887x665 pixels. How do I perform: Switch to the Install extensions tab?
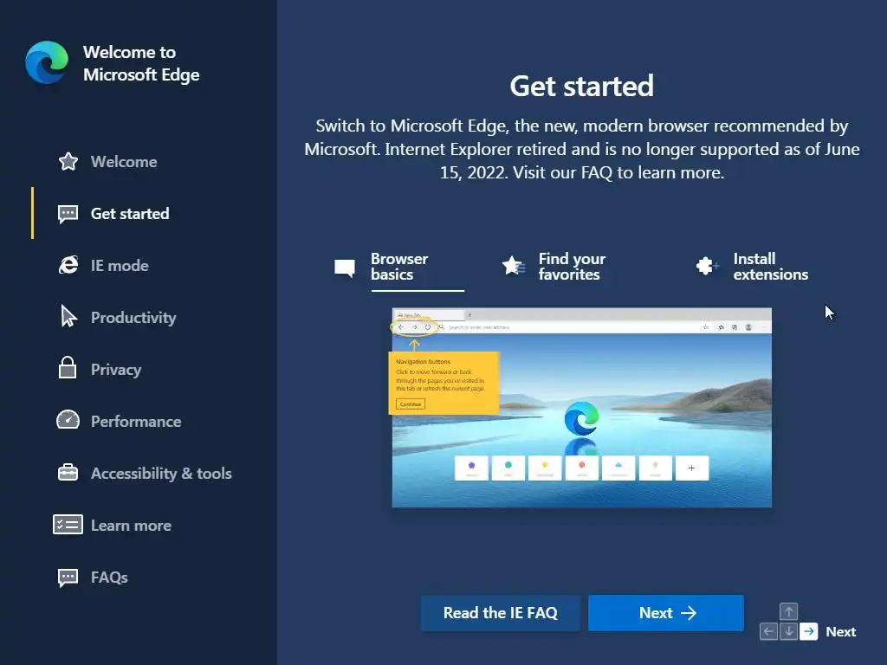coord(753,267)
